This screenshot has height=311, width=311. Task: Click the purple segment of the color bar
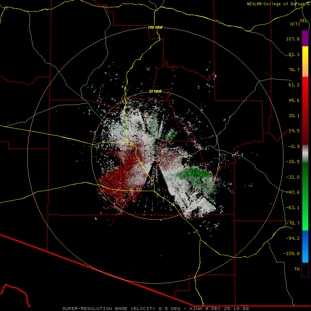pyautogui.click(x=305, y=38)
